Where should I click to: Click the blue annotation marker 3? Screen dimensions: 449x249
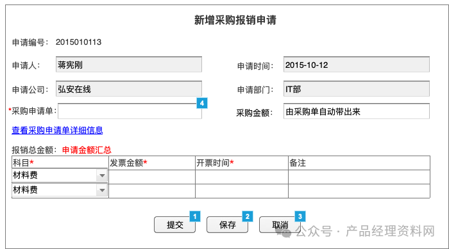click(x=300, y=216)
